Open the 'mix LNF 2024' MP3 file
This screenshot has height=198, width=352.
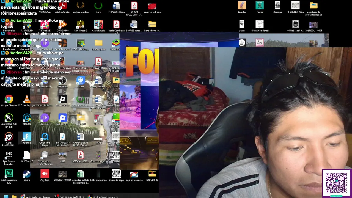62,140
